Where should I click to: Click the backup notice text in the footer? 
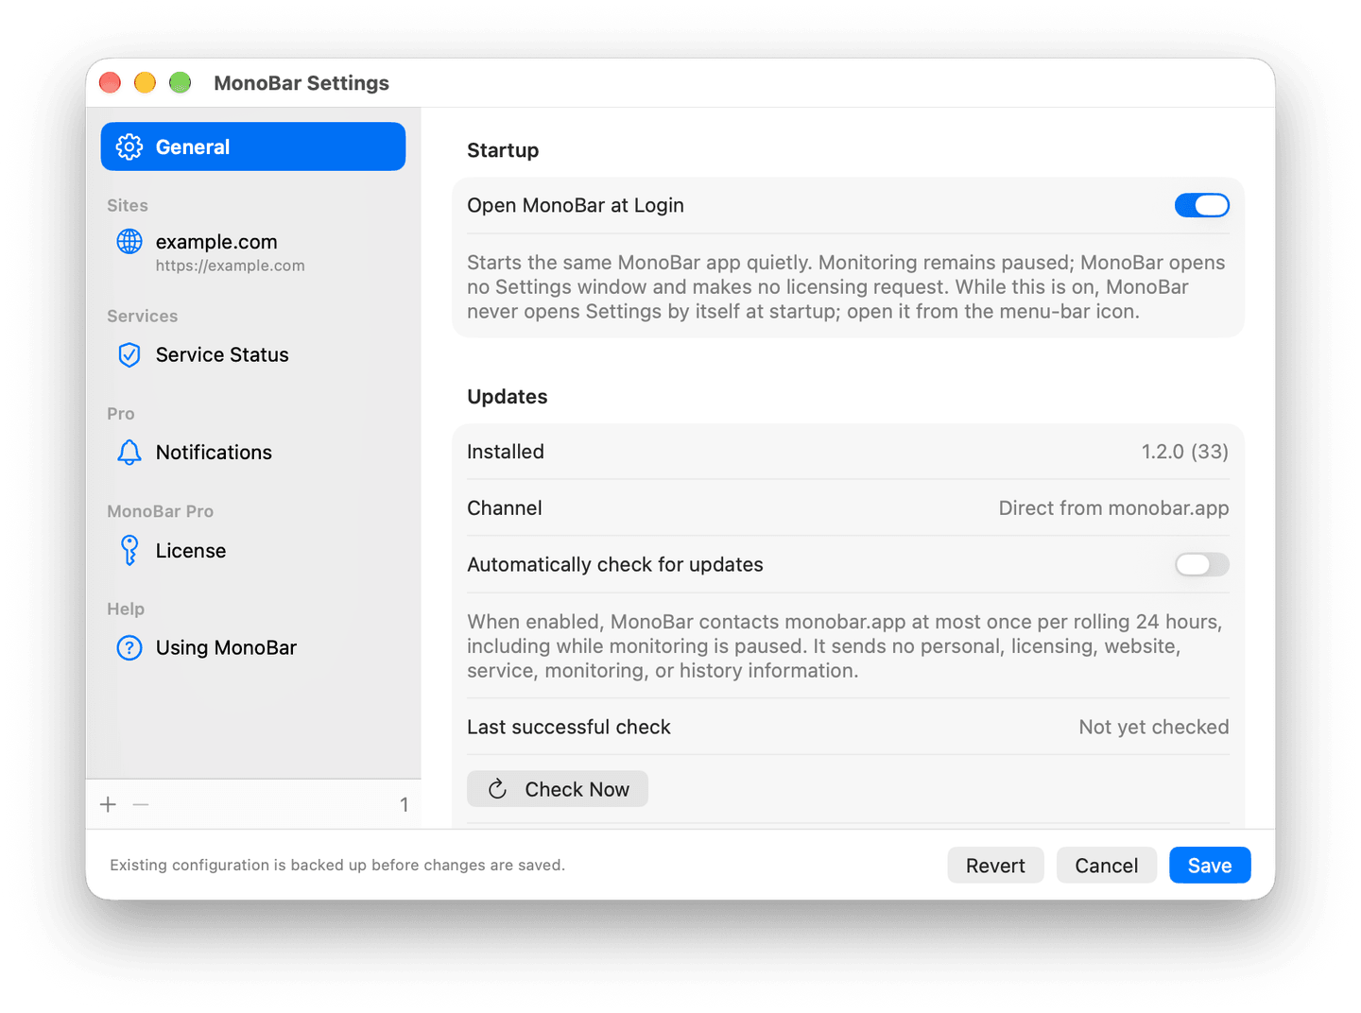pos(337,865)
